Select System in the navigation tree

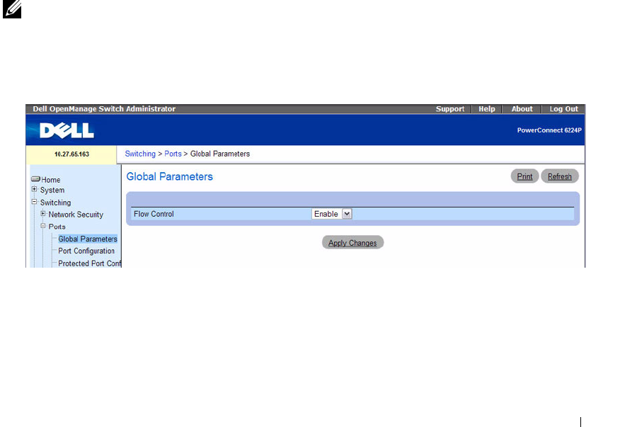pyautogui.click(x=52, y=190)
